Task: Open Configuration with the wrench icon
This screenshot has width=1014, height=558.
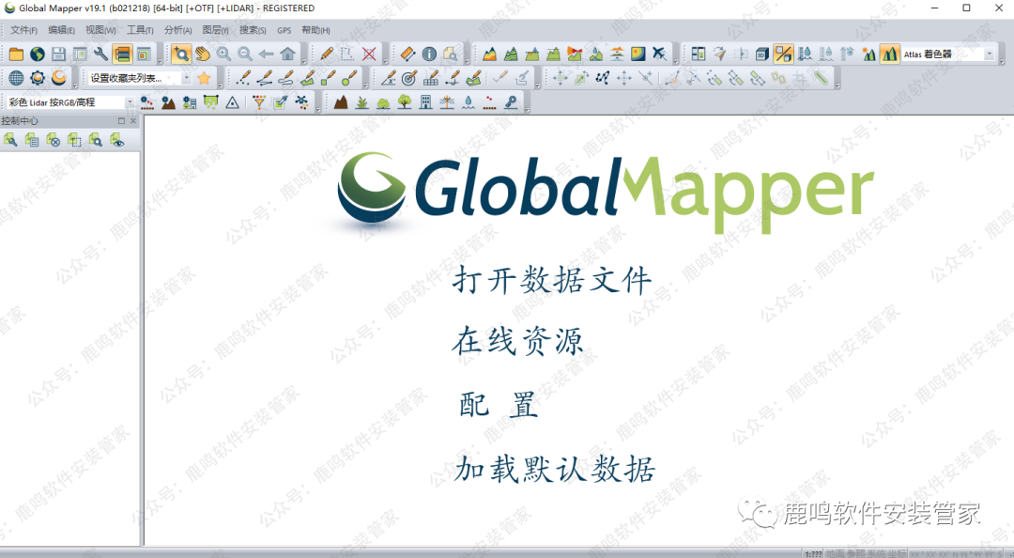Action: [x=100, y=54]
